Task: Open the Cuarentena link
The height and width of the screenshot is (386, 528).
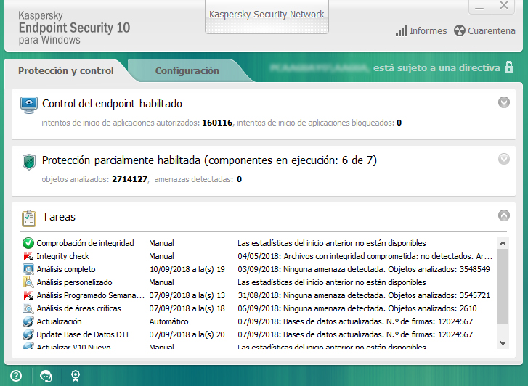Action: [491, 31]
